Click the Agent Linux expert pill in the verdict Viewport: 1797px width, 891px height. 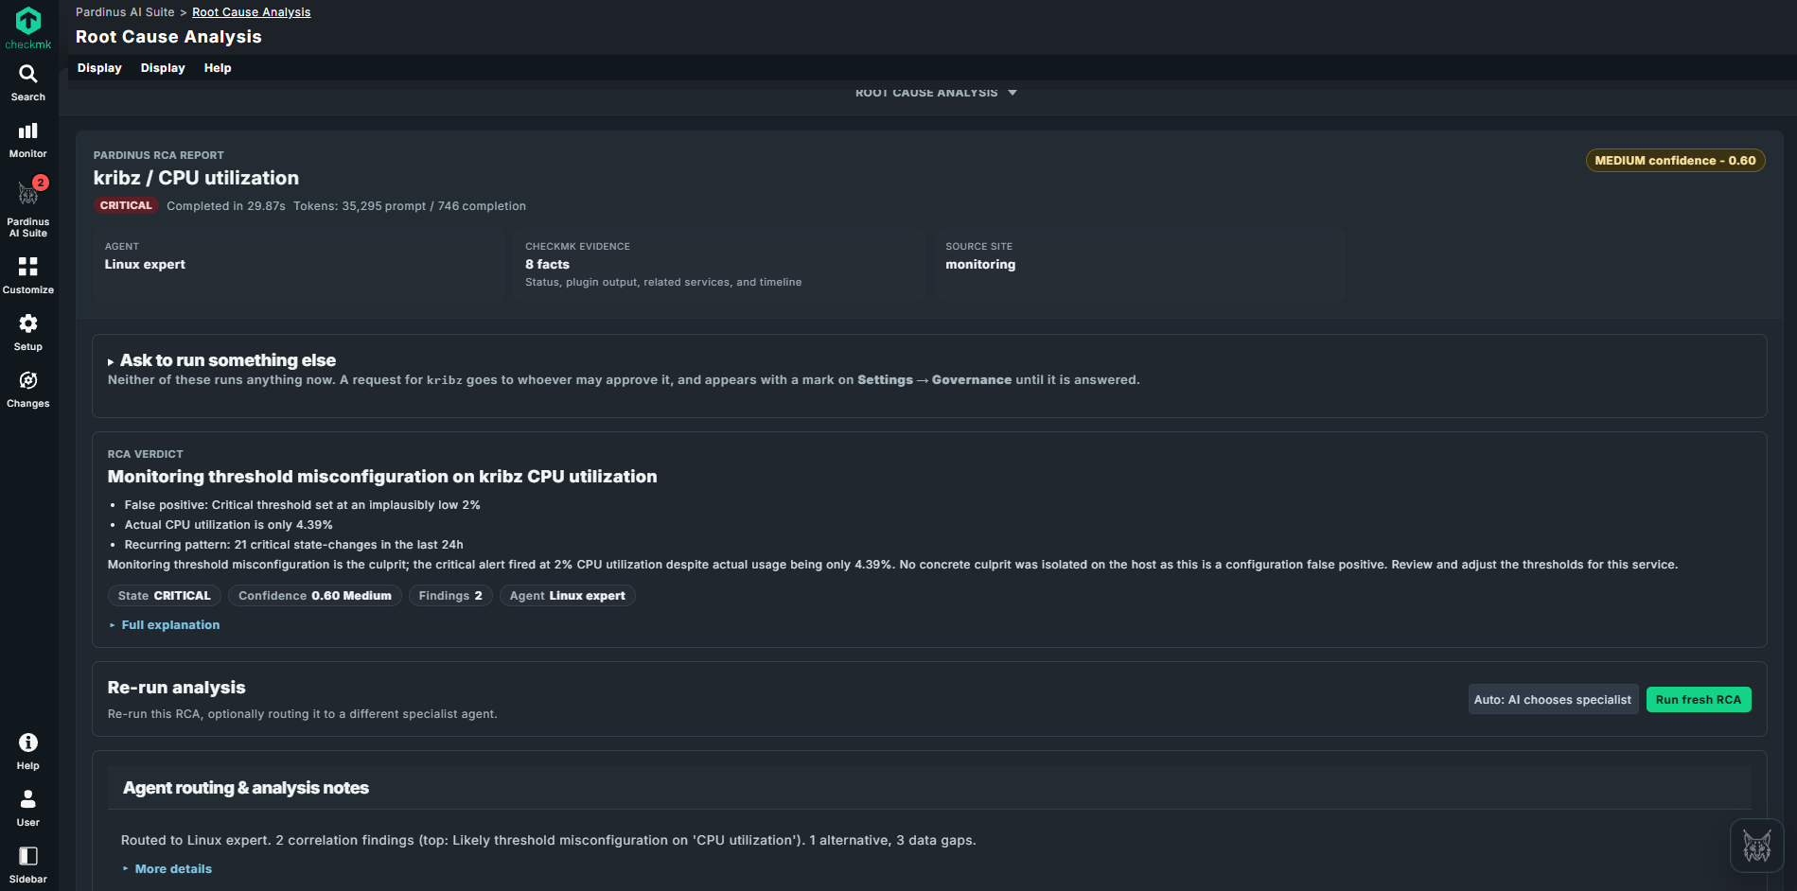pos(568,596)
